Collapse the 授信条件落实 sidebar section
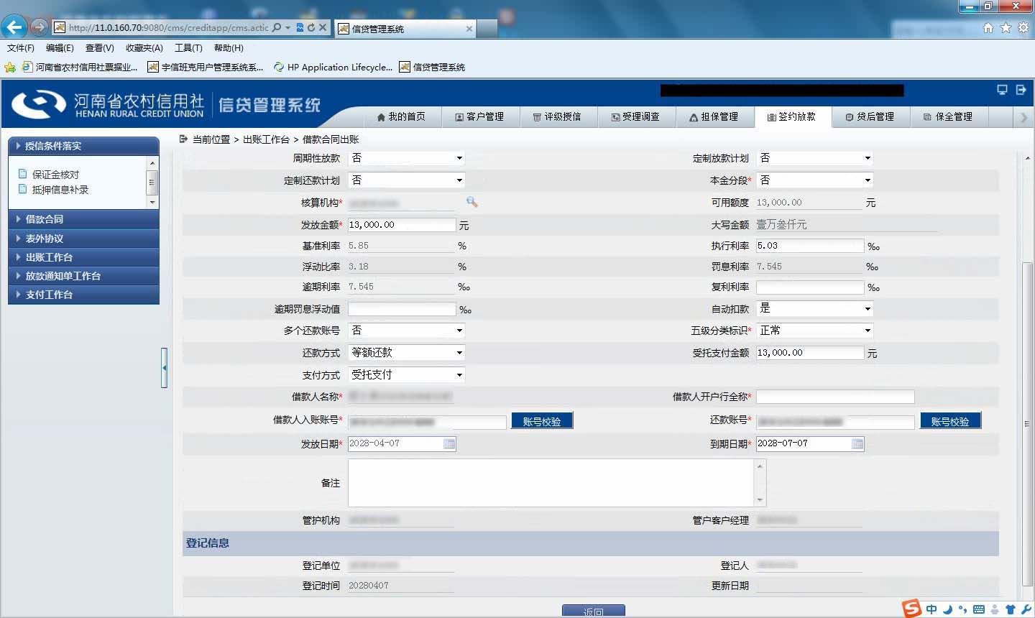The height and width of the screenshot is (618, 1035). [x=83, y=146]
